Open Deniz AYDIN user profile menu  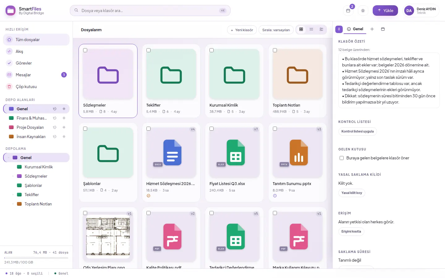tap(422, 11)
